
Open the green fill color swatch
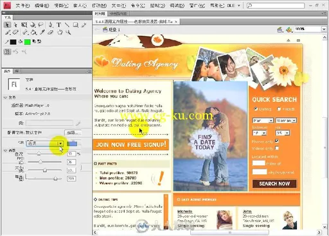click(x=27, y=42)
